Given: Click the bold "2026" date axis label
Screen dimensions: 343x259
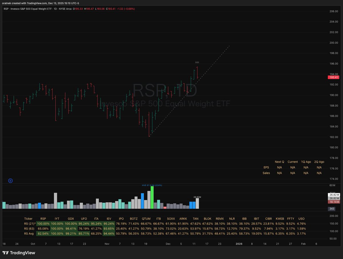Looking at the screenshot, I should (239, 244).
